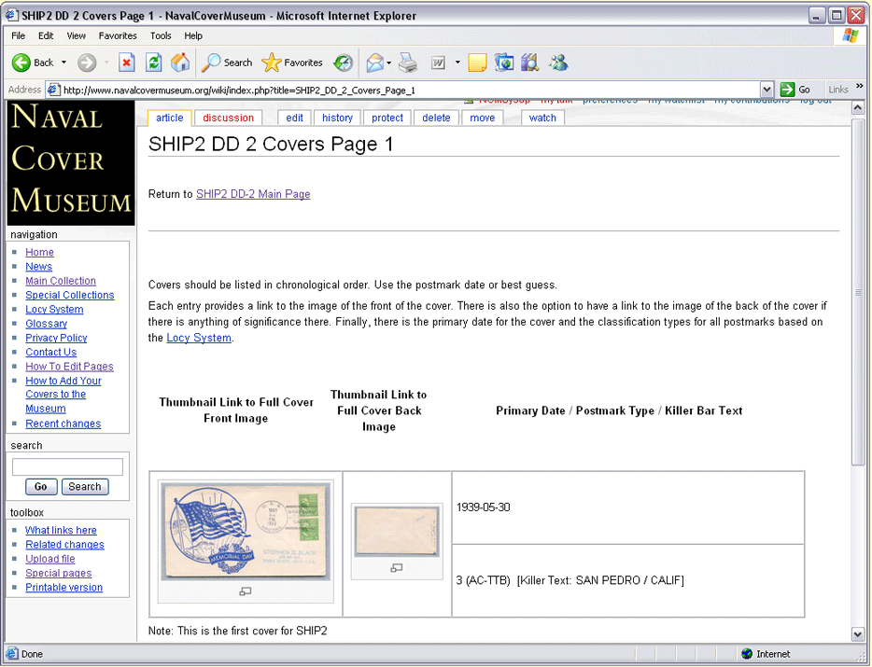The height and width of the screenshot is (667, 872).
Task: Refresh the page using the toolbar
Action: pyautogui.click(x=154, y=63)
